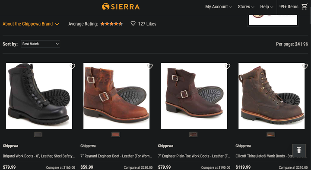Image resolution: width=311 pixels, height=170 pixels.
Task: Favorite the Ellicott Thinsulate Boots with heart
Action: pos(305,66)
